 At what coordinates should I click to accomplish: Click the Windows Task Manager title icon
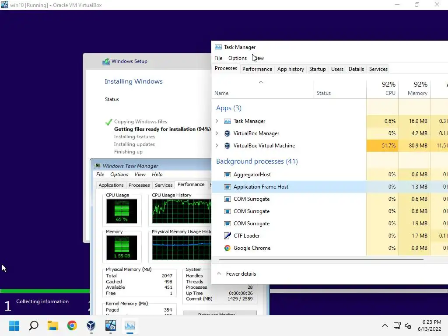[x=98, y=166]
